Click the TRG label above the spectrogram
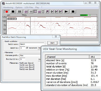 point(24,15)
